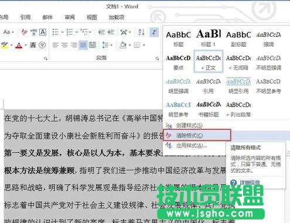
Task: Apply the 明显参考 style thumbnail
Action: [178, 109]
